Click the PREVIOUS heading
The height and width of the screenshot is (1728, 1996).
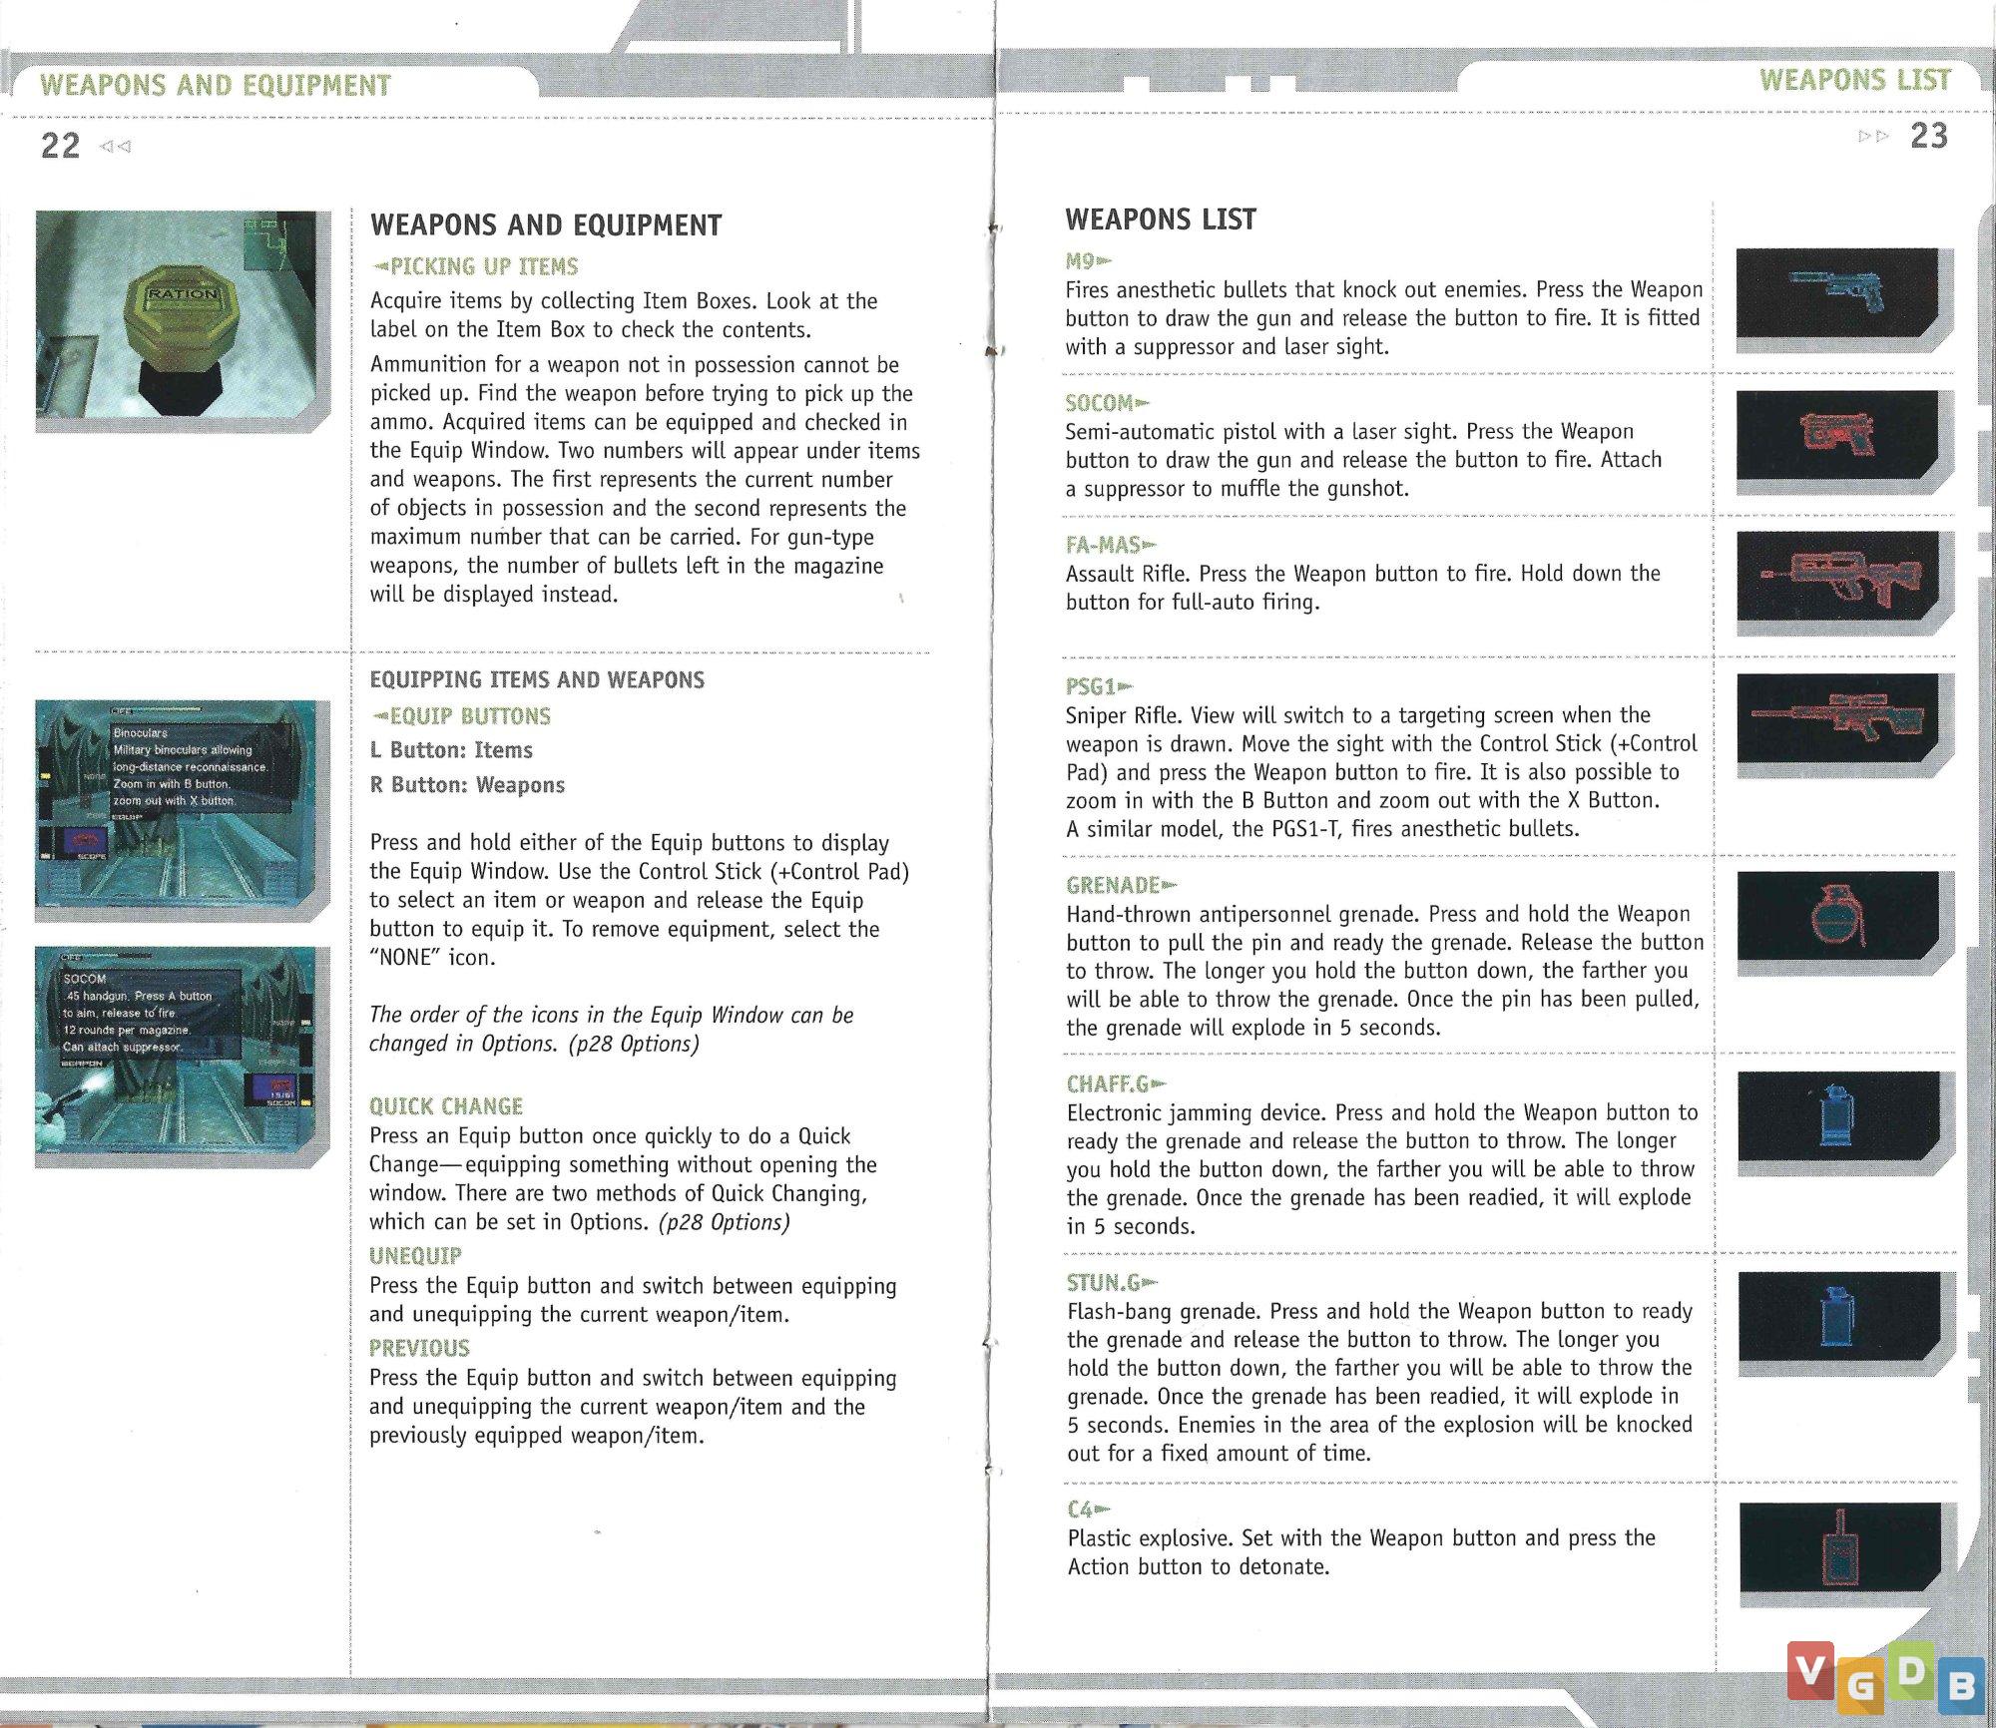tap(419, 1348)
